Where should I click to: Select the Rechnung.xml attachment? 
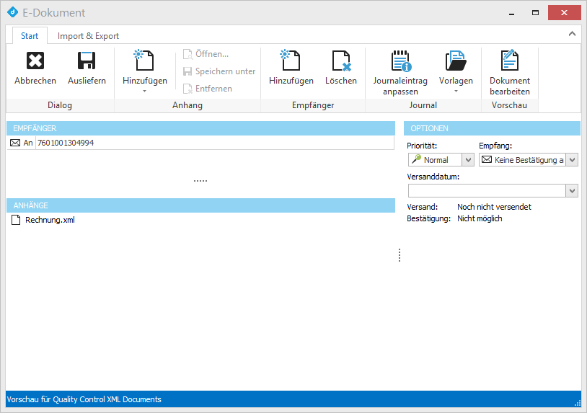(x=49, y=220)
